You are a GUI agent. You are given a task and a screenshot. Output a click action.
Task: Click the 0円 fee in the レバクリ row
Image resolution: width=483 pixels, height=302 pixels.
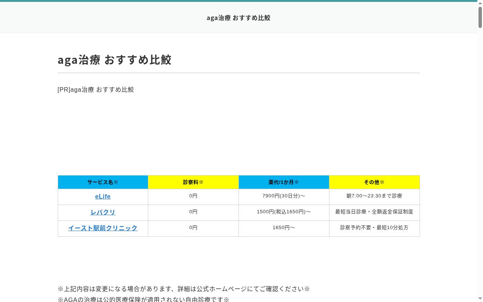194,213
